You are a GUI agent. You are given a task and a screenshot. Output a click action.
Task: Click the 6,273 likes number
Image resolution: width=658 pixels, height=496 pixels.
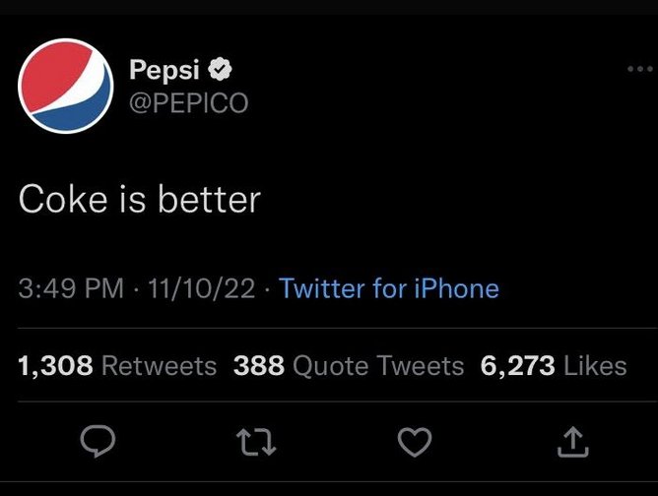pos(518,366)
